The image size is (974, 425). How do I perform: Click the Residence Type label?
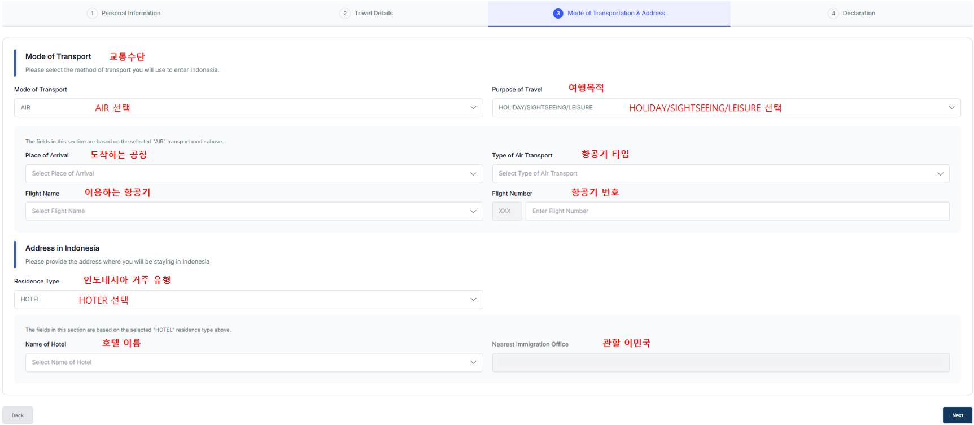tap(37, 282)
